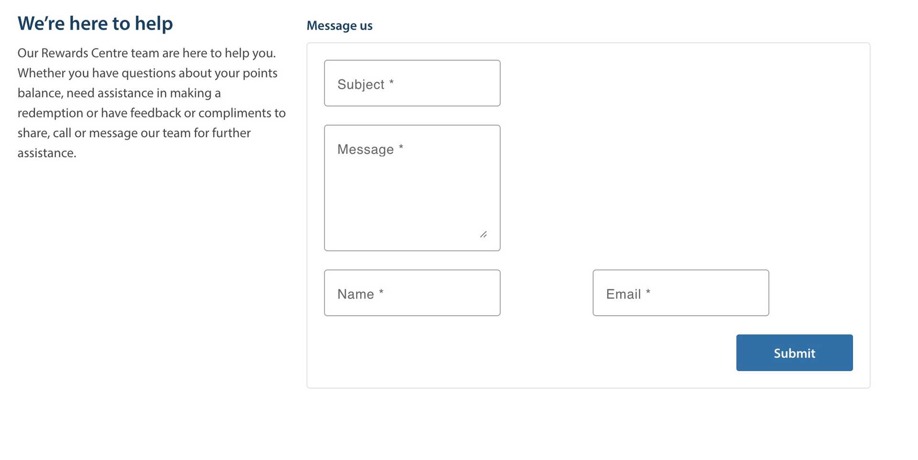Click the word 'assistance.' ending the paragraph
Screen dimensions: 918x460
47,153
